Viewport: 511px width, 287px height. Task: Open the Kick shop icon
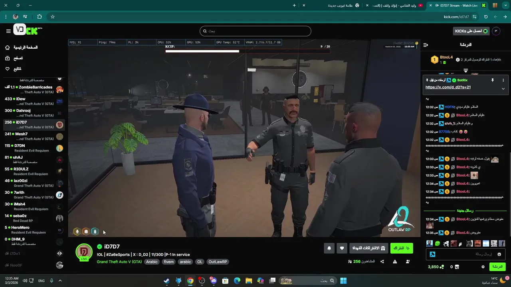(457, 267)
